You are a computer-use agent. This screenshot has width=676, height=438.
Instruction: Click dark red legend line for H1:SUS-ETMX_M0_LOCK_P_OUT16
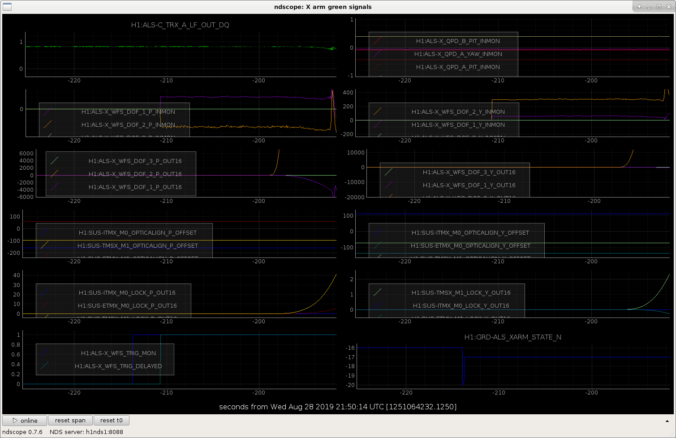click(45, 305)
